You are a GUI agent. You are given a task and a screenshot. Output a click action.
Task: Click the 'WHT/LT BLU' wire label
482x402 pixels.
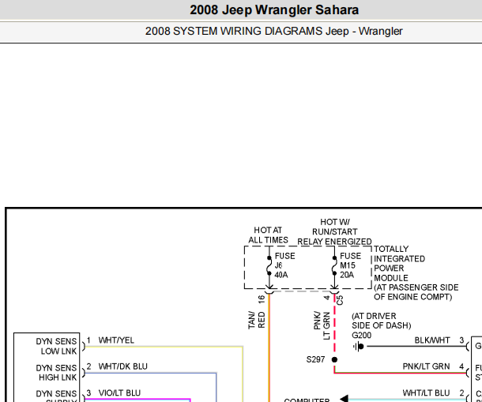click(426, 393)
